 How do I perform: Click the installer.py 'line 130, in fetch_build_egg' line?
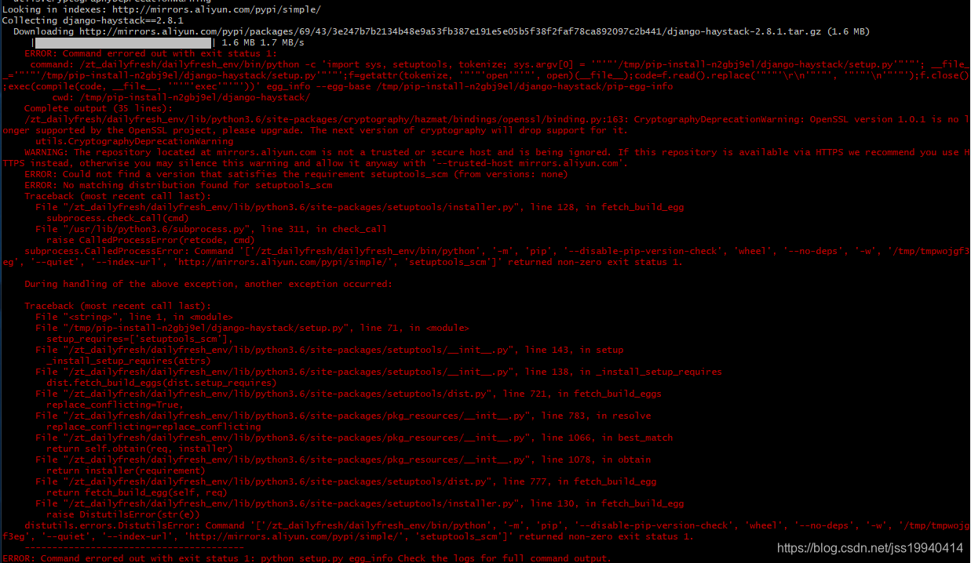(x=360, y=503)
